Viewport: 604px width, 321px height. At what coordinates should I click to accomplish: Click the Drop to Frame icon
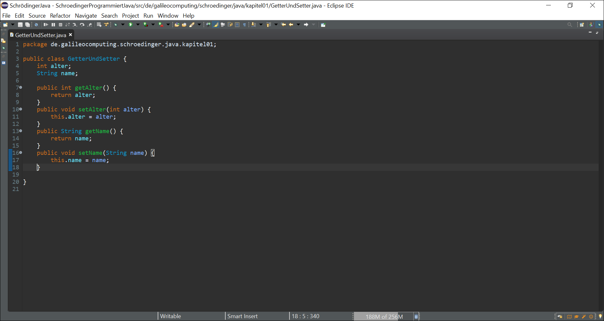[99, 25]
